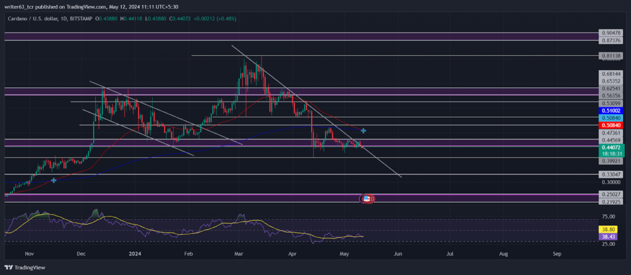Click the red 0.50840 price label

point(611,125)
